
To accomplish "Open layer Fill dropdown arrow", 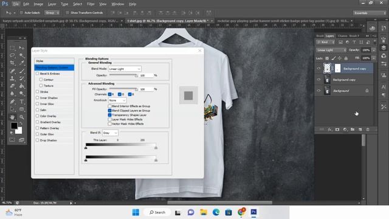I will [x=374, y=58].
